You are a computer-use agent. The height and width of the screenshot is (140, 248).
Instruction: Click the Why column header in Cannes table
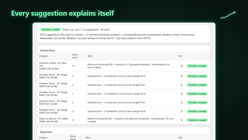coord(90,56)
